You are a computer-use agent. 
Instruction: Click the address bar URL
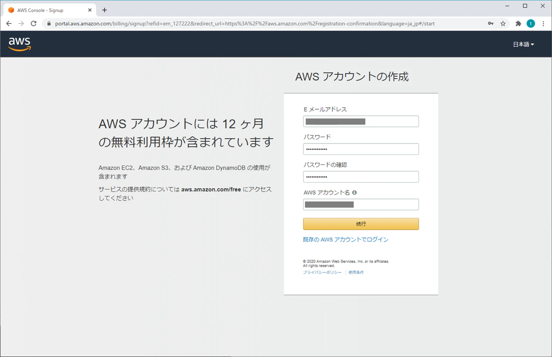[x=245, y=23]
